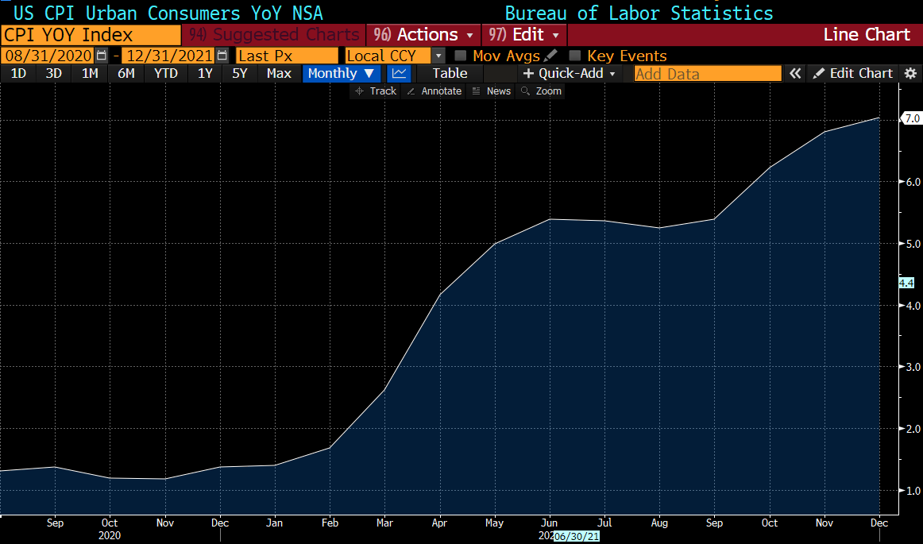Enable the Key Events checkbox
Screen dimensions: 923x544
(x=575, y=56)
